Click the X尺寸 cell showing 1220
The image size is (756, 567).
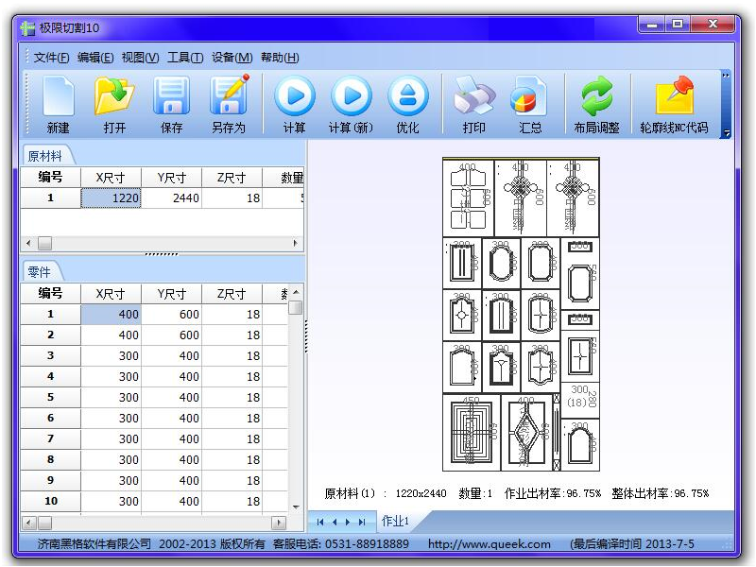click(112, 198)
